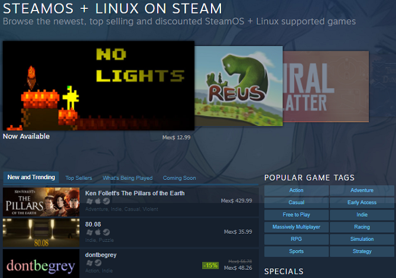Viewport: 396px width, 278px height.
Task: Click SteamOS icon under 80.08
Action: (106, 232)
